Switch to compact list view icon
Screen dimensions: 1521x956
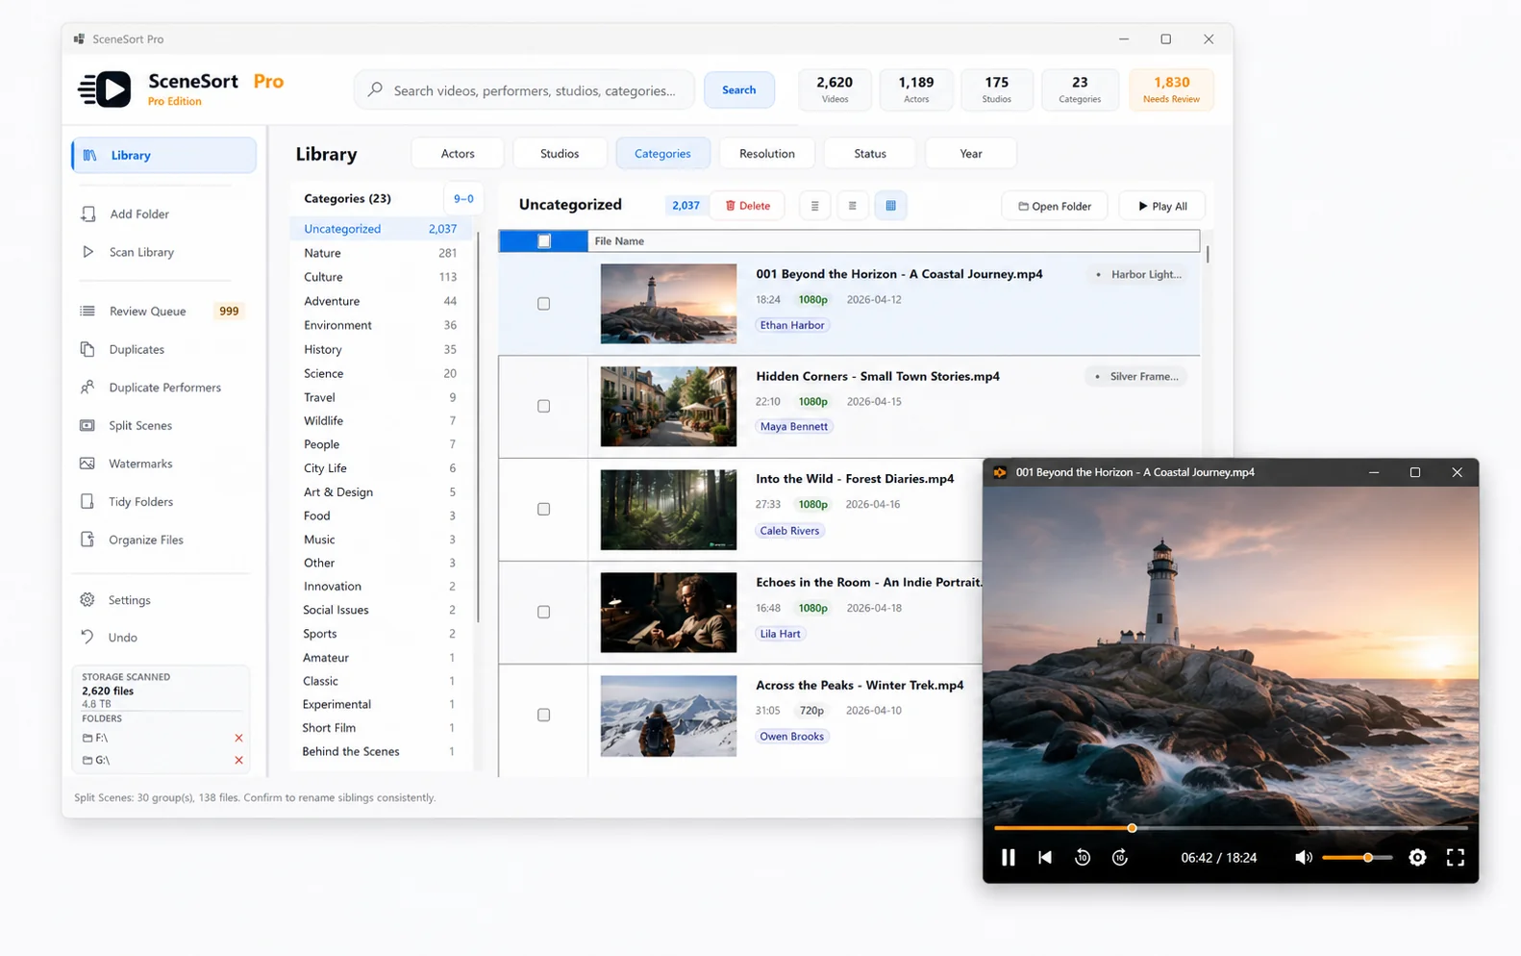[x=814, y=206]
